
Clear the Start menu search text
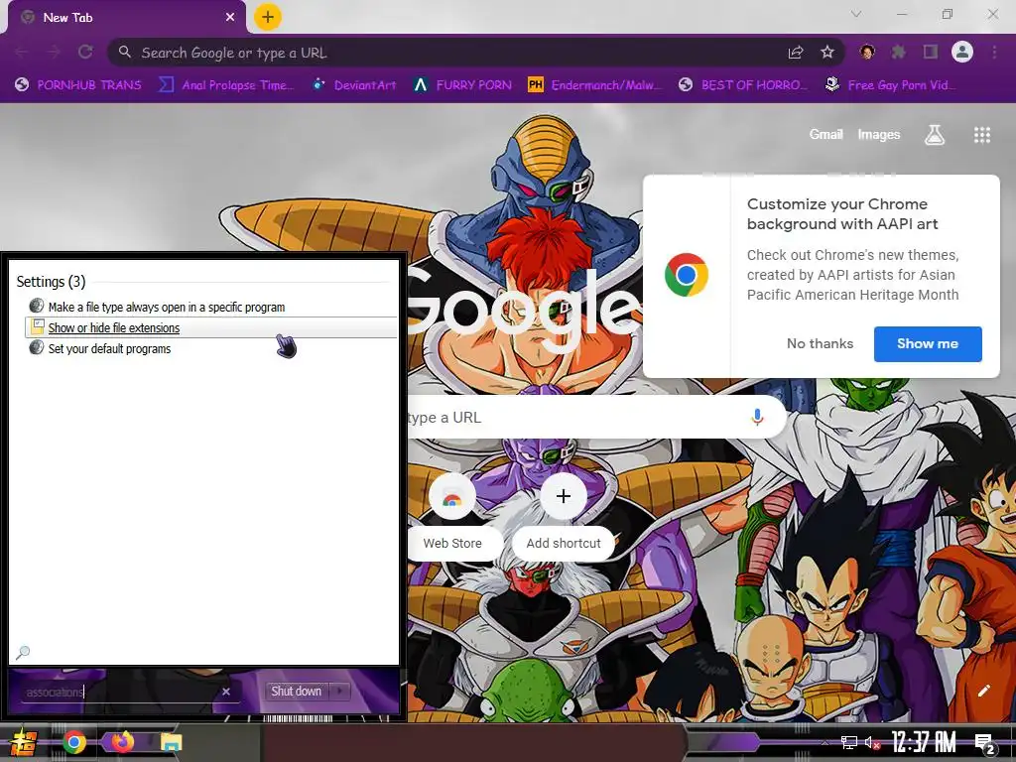[x=226, y=692]
